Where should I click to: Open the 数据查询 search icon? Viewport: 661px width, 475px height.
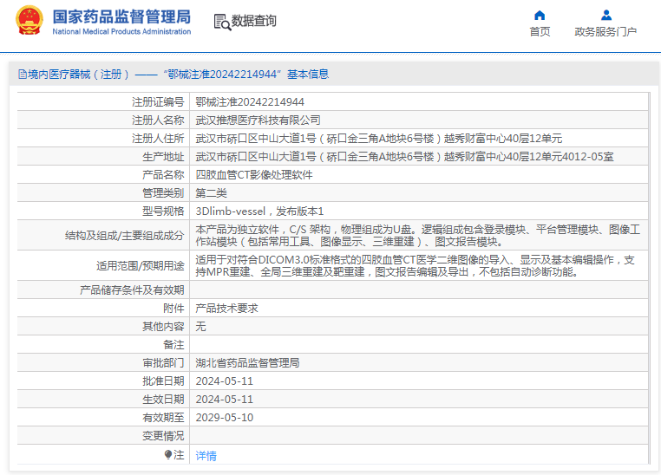click(222, 22)
